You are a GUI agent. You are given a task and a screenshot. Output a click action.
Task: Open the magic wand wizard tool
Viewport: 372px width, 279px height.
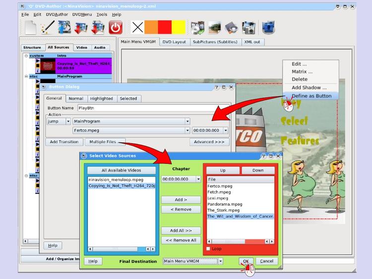(x=48, y=27)
